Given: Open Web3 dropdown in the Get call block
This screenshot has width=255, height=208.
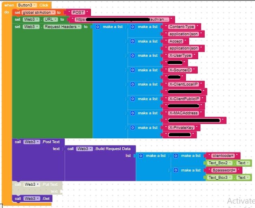Looking at the screenshot, I should [x=32, y=199].
